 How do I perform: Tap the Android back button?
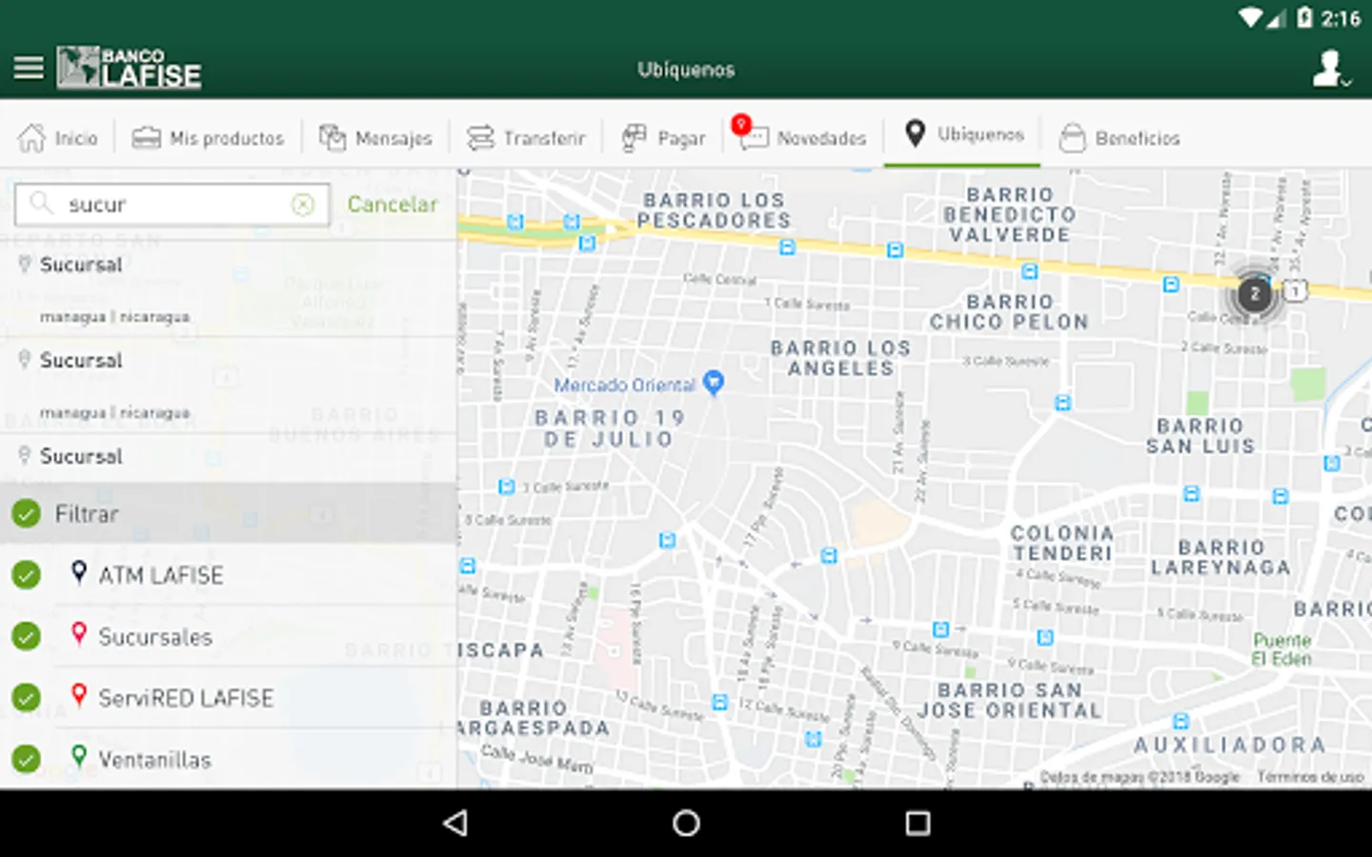click(x=455, y=823)
